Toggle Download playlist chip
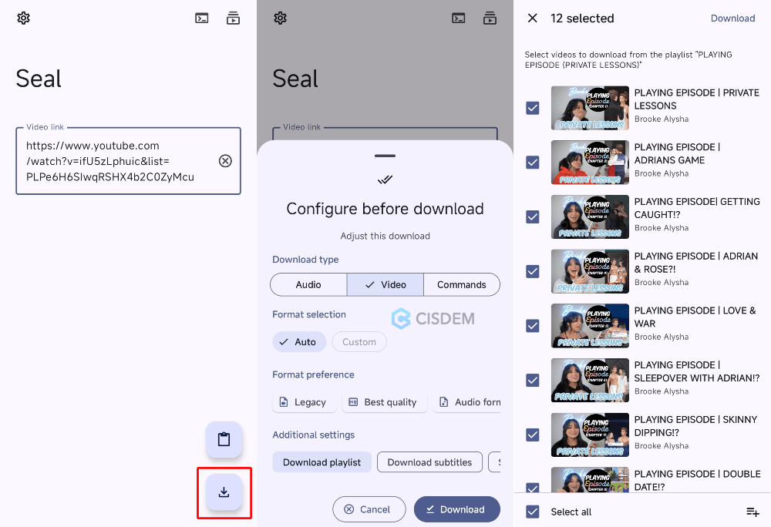 (x=322, y=462)
